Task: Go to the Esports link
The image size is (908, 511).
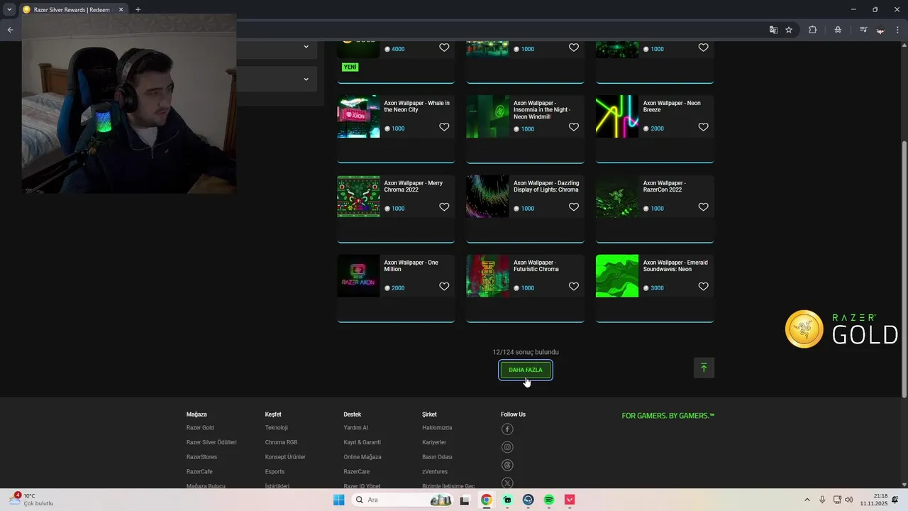Action: (x=275, y=472)
